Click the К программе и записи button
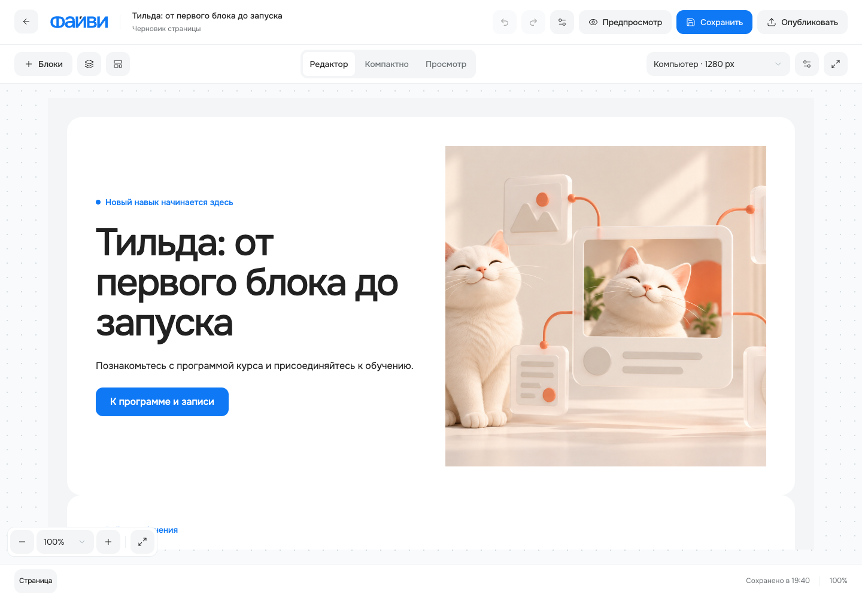862x598 pixels. (x=162, y=402)
